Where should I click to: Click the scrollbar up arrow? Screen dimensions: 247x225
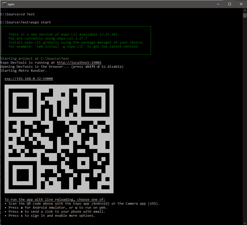tap(245, 10)
